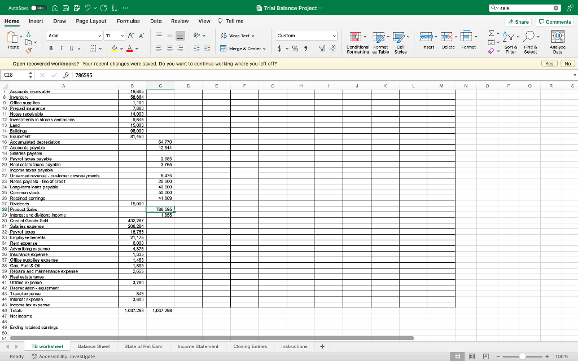Open the Formulas ribbon tab
The height and width of the screenshot is (361, 578).
(128, 20)
